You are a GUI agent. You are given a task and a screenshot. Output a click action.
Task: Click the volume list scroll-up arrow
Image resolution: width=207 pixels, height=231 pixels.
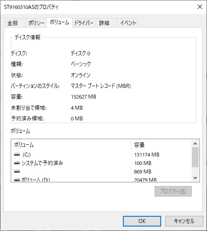tap(195, 144)
